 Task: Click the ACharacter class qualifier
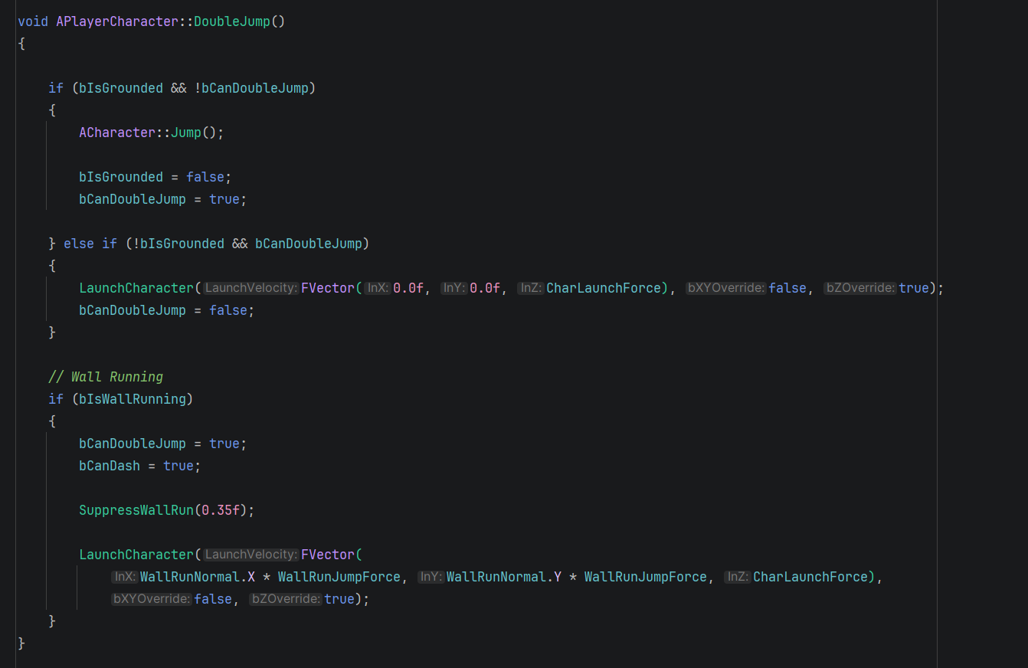point(117,133)
